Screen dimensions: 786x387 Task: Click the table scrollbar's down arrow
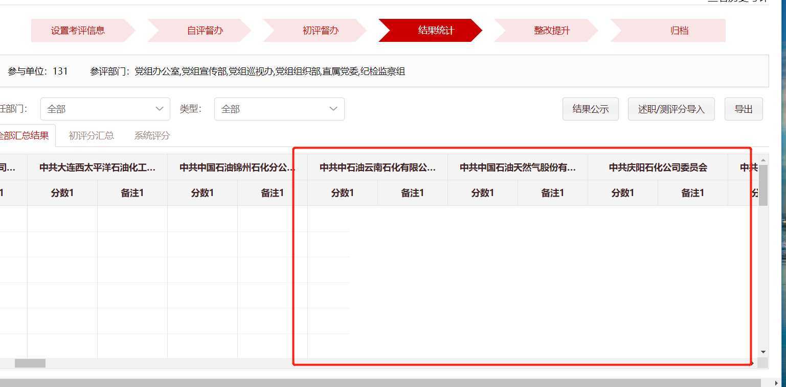[763, 352]
